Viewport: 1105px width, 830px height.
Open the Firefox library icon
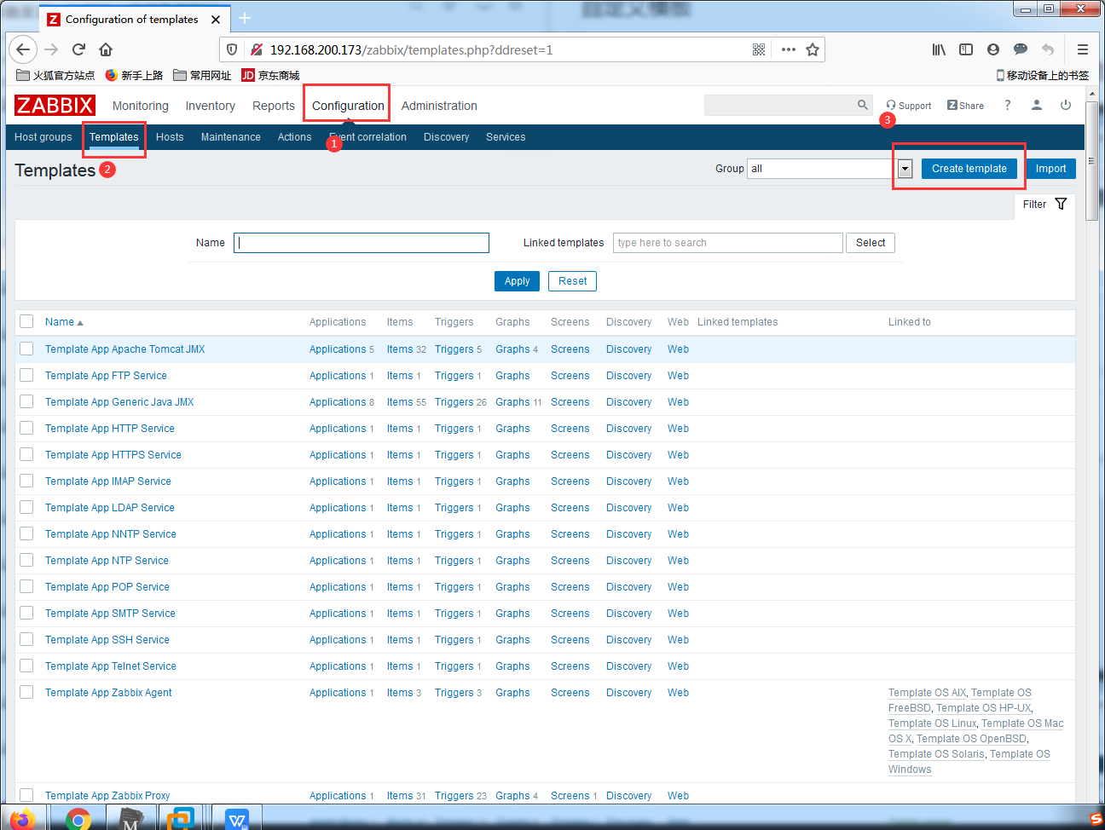(939, 49)
